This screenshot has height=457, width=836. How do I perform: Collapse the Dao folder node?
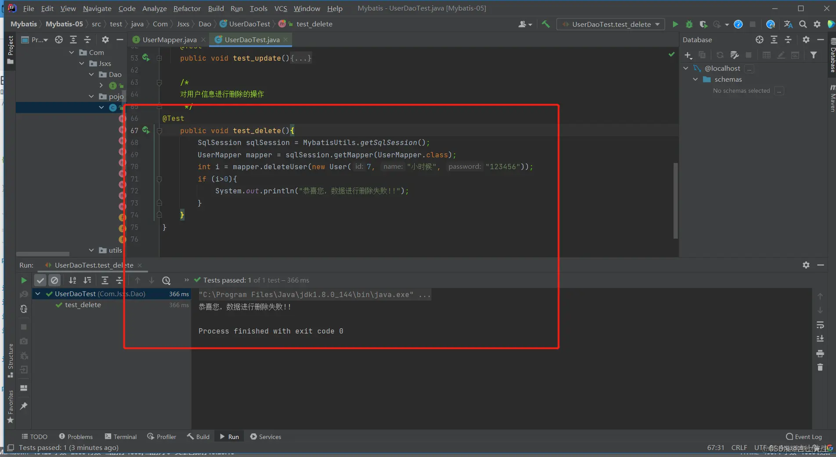click(x=91, y=74)
